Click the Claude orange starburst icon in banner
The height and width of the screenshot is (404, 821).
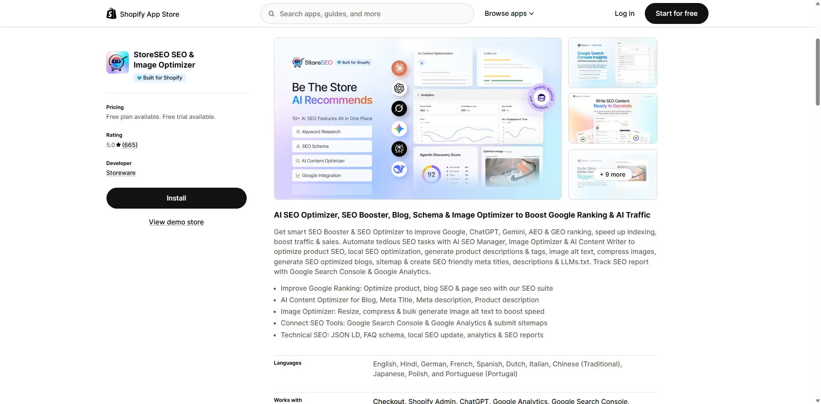399,68
